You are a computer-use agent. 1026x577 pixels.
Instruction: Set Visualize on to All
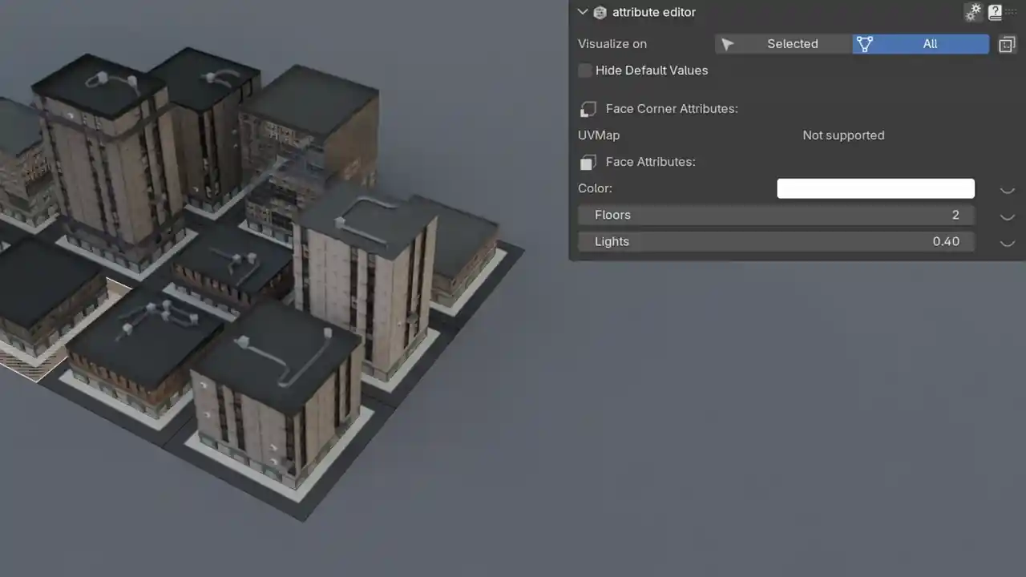pyautogui.click(x=921, y=44)
